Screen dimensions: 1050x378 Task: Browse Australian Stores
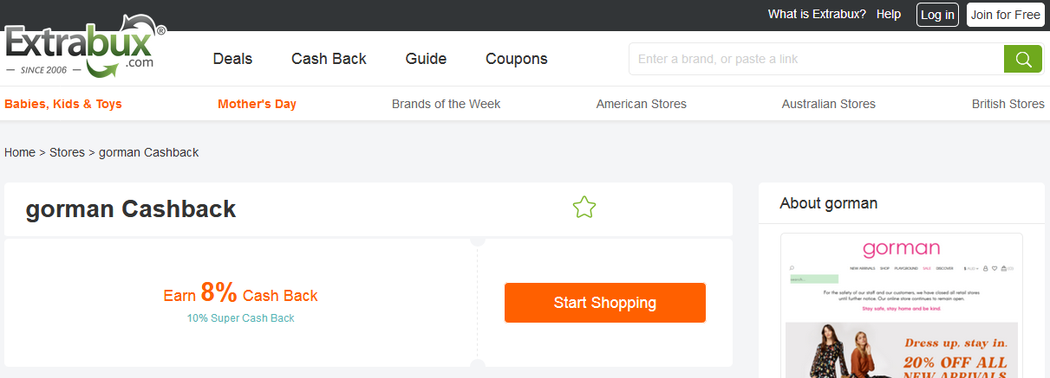click(x=828, y=104)
